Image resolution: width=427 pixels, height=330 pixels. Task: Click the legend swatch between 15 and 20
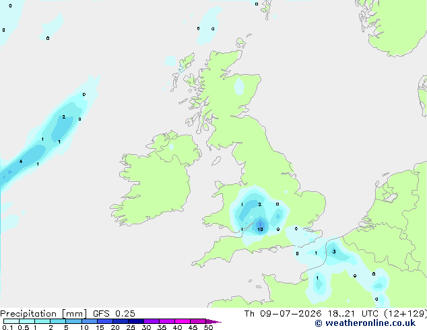[104, 321]
